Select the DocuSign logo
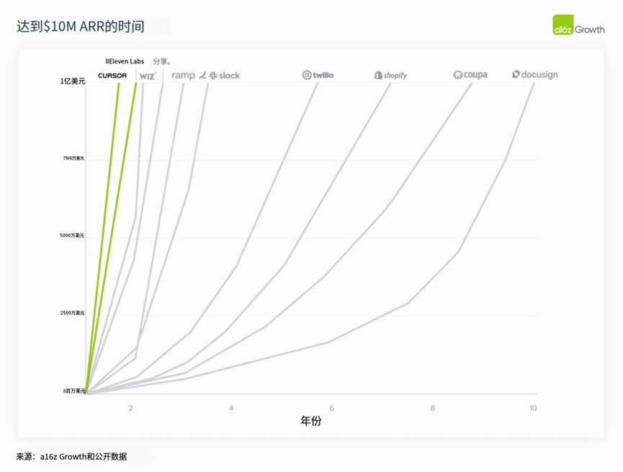Viewport: 623px width, 472px height. pyautogui.click(x=535, y=75)
